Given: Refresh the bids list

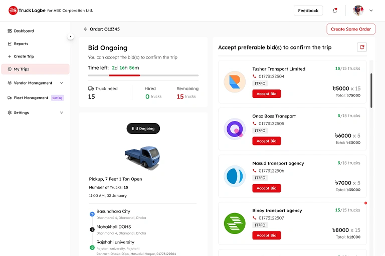Looking at the screenshot, I should [x=362, y=47].
